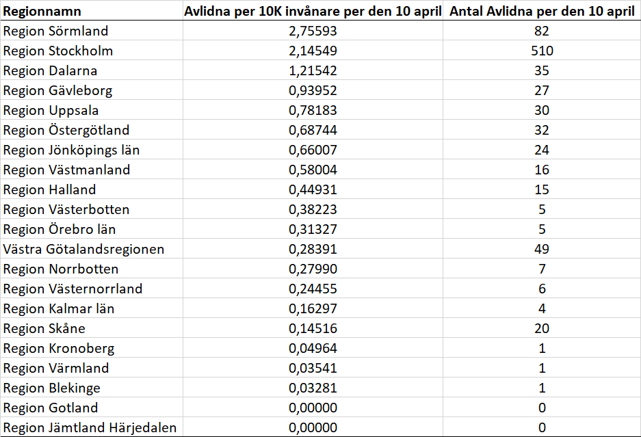Image resolution: width=641 pixels, height=437 pixels.
Task: Select the Avlidna per 10K invånare header
Action: point(313,12)
